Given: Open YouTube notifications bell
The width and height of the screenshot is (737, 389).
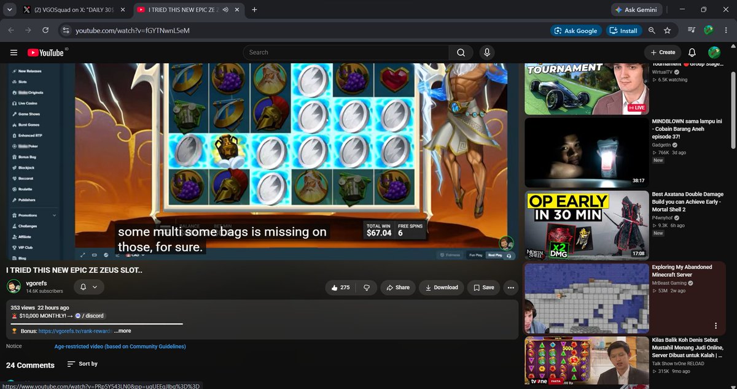Looking at the screenshot, I should [692, 52].
